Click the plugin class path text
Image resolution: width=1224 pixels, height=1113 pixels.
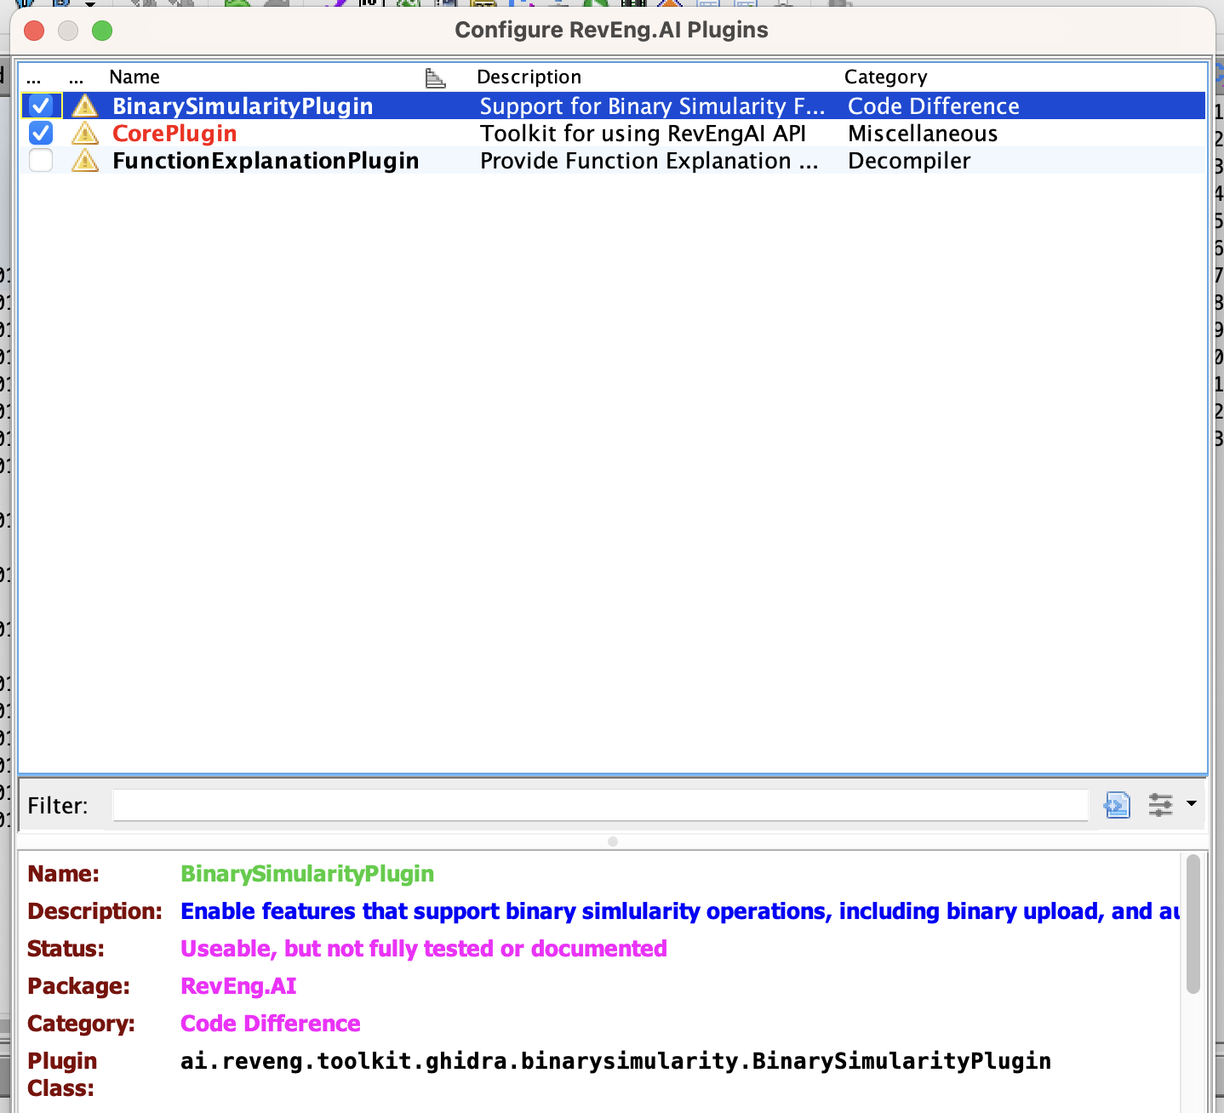tap(615, 1061)
